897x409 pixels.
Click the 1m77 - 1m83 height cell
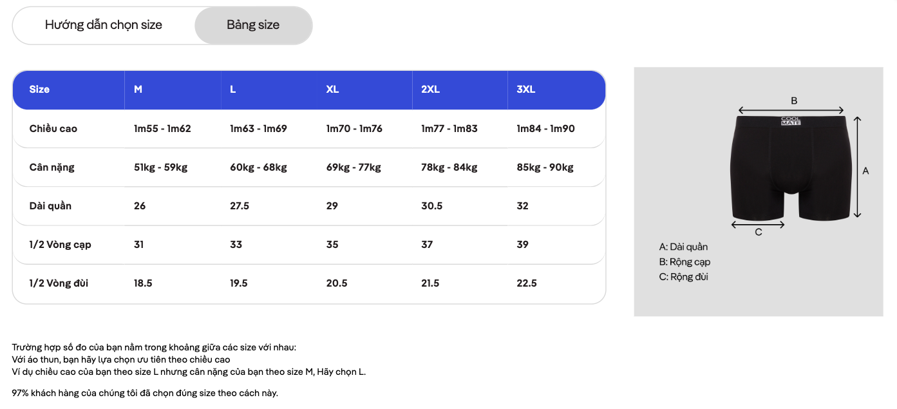[449, 128]
